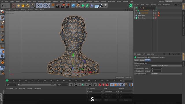Click the timeline preview range slider
This screenshot has height=104, width=185.
pyautogui.click(x=37, y=85)
